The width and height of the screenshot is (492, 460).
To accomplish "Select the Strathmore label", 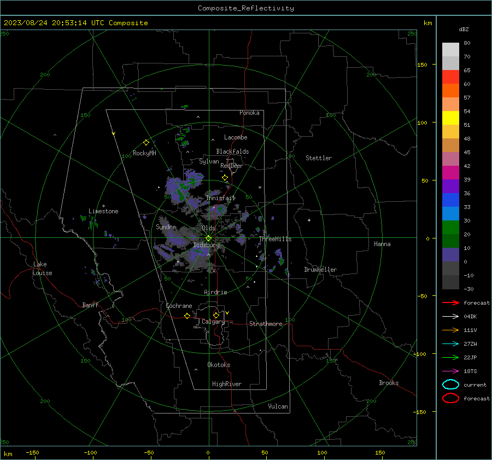I will click(266, 324).
